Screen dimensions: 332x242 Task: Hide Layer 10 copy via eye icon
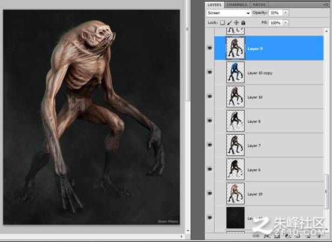[x=210, y=72]
